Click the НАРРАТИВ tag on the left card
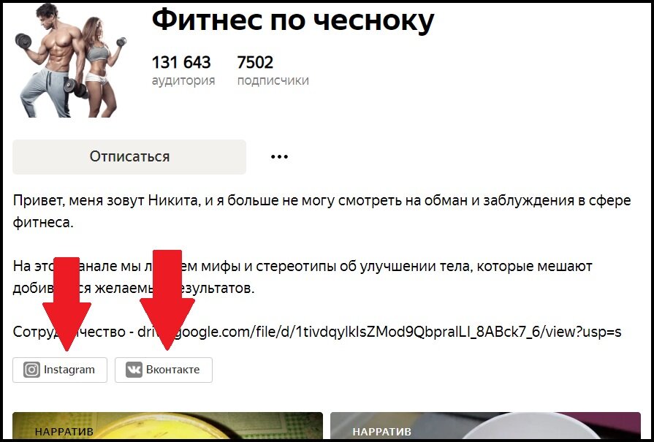The width and height of the screenshot is (654, 442). pos(64,431)
